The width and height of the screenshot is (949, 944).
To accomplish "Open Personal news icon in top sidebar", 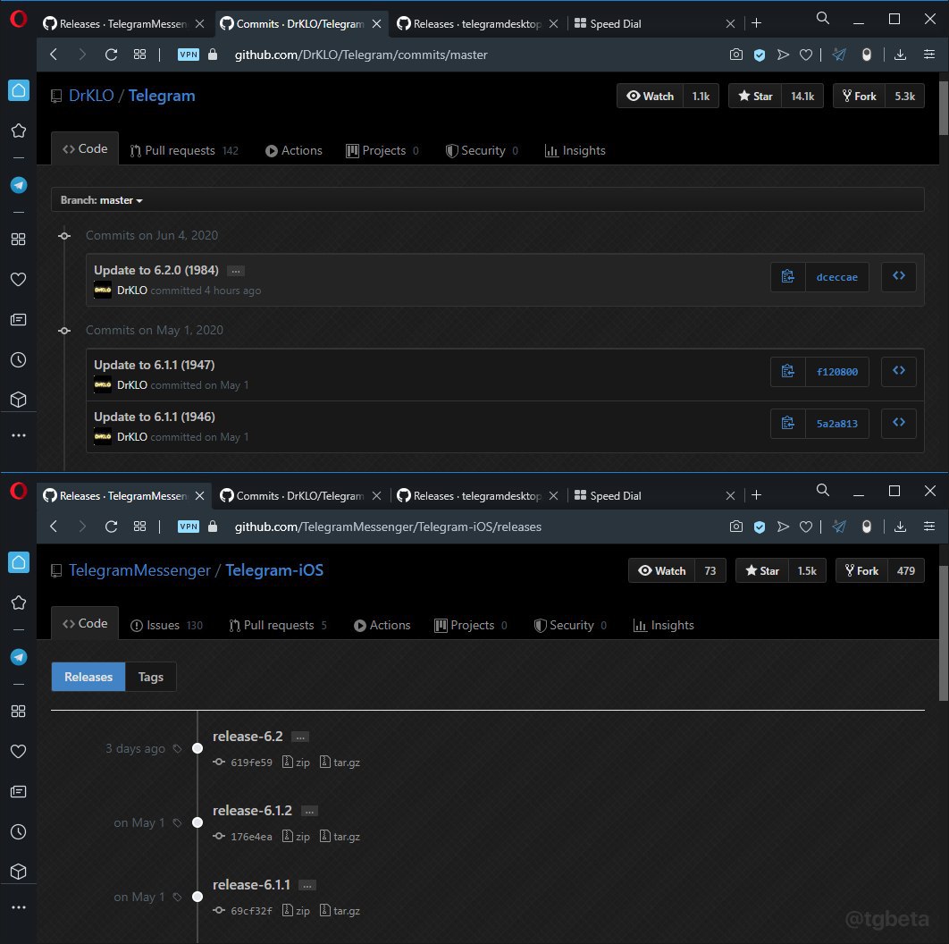I will point(19,320).
